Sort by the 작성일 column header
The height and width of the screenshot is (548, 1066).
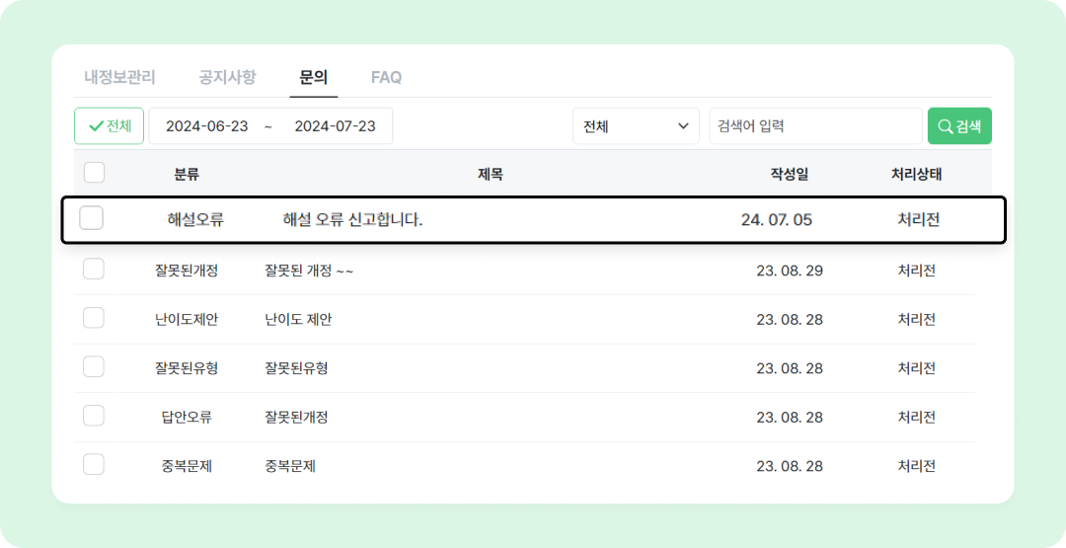pos(790,174)
